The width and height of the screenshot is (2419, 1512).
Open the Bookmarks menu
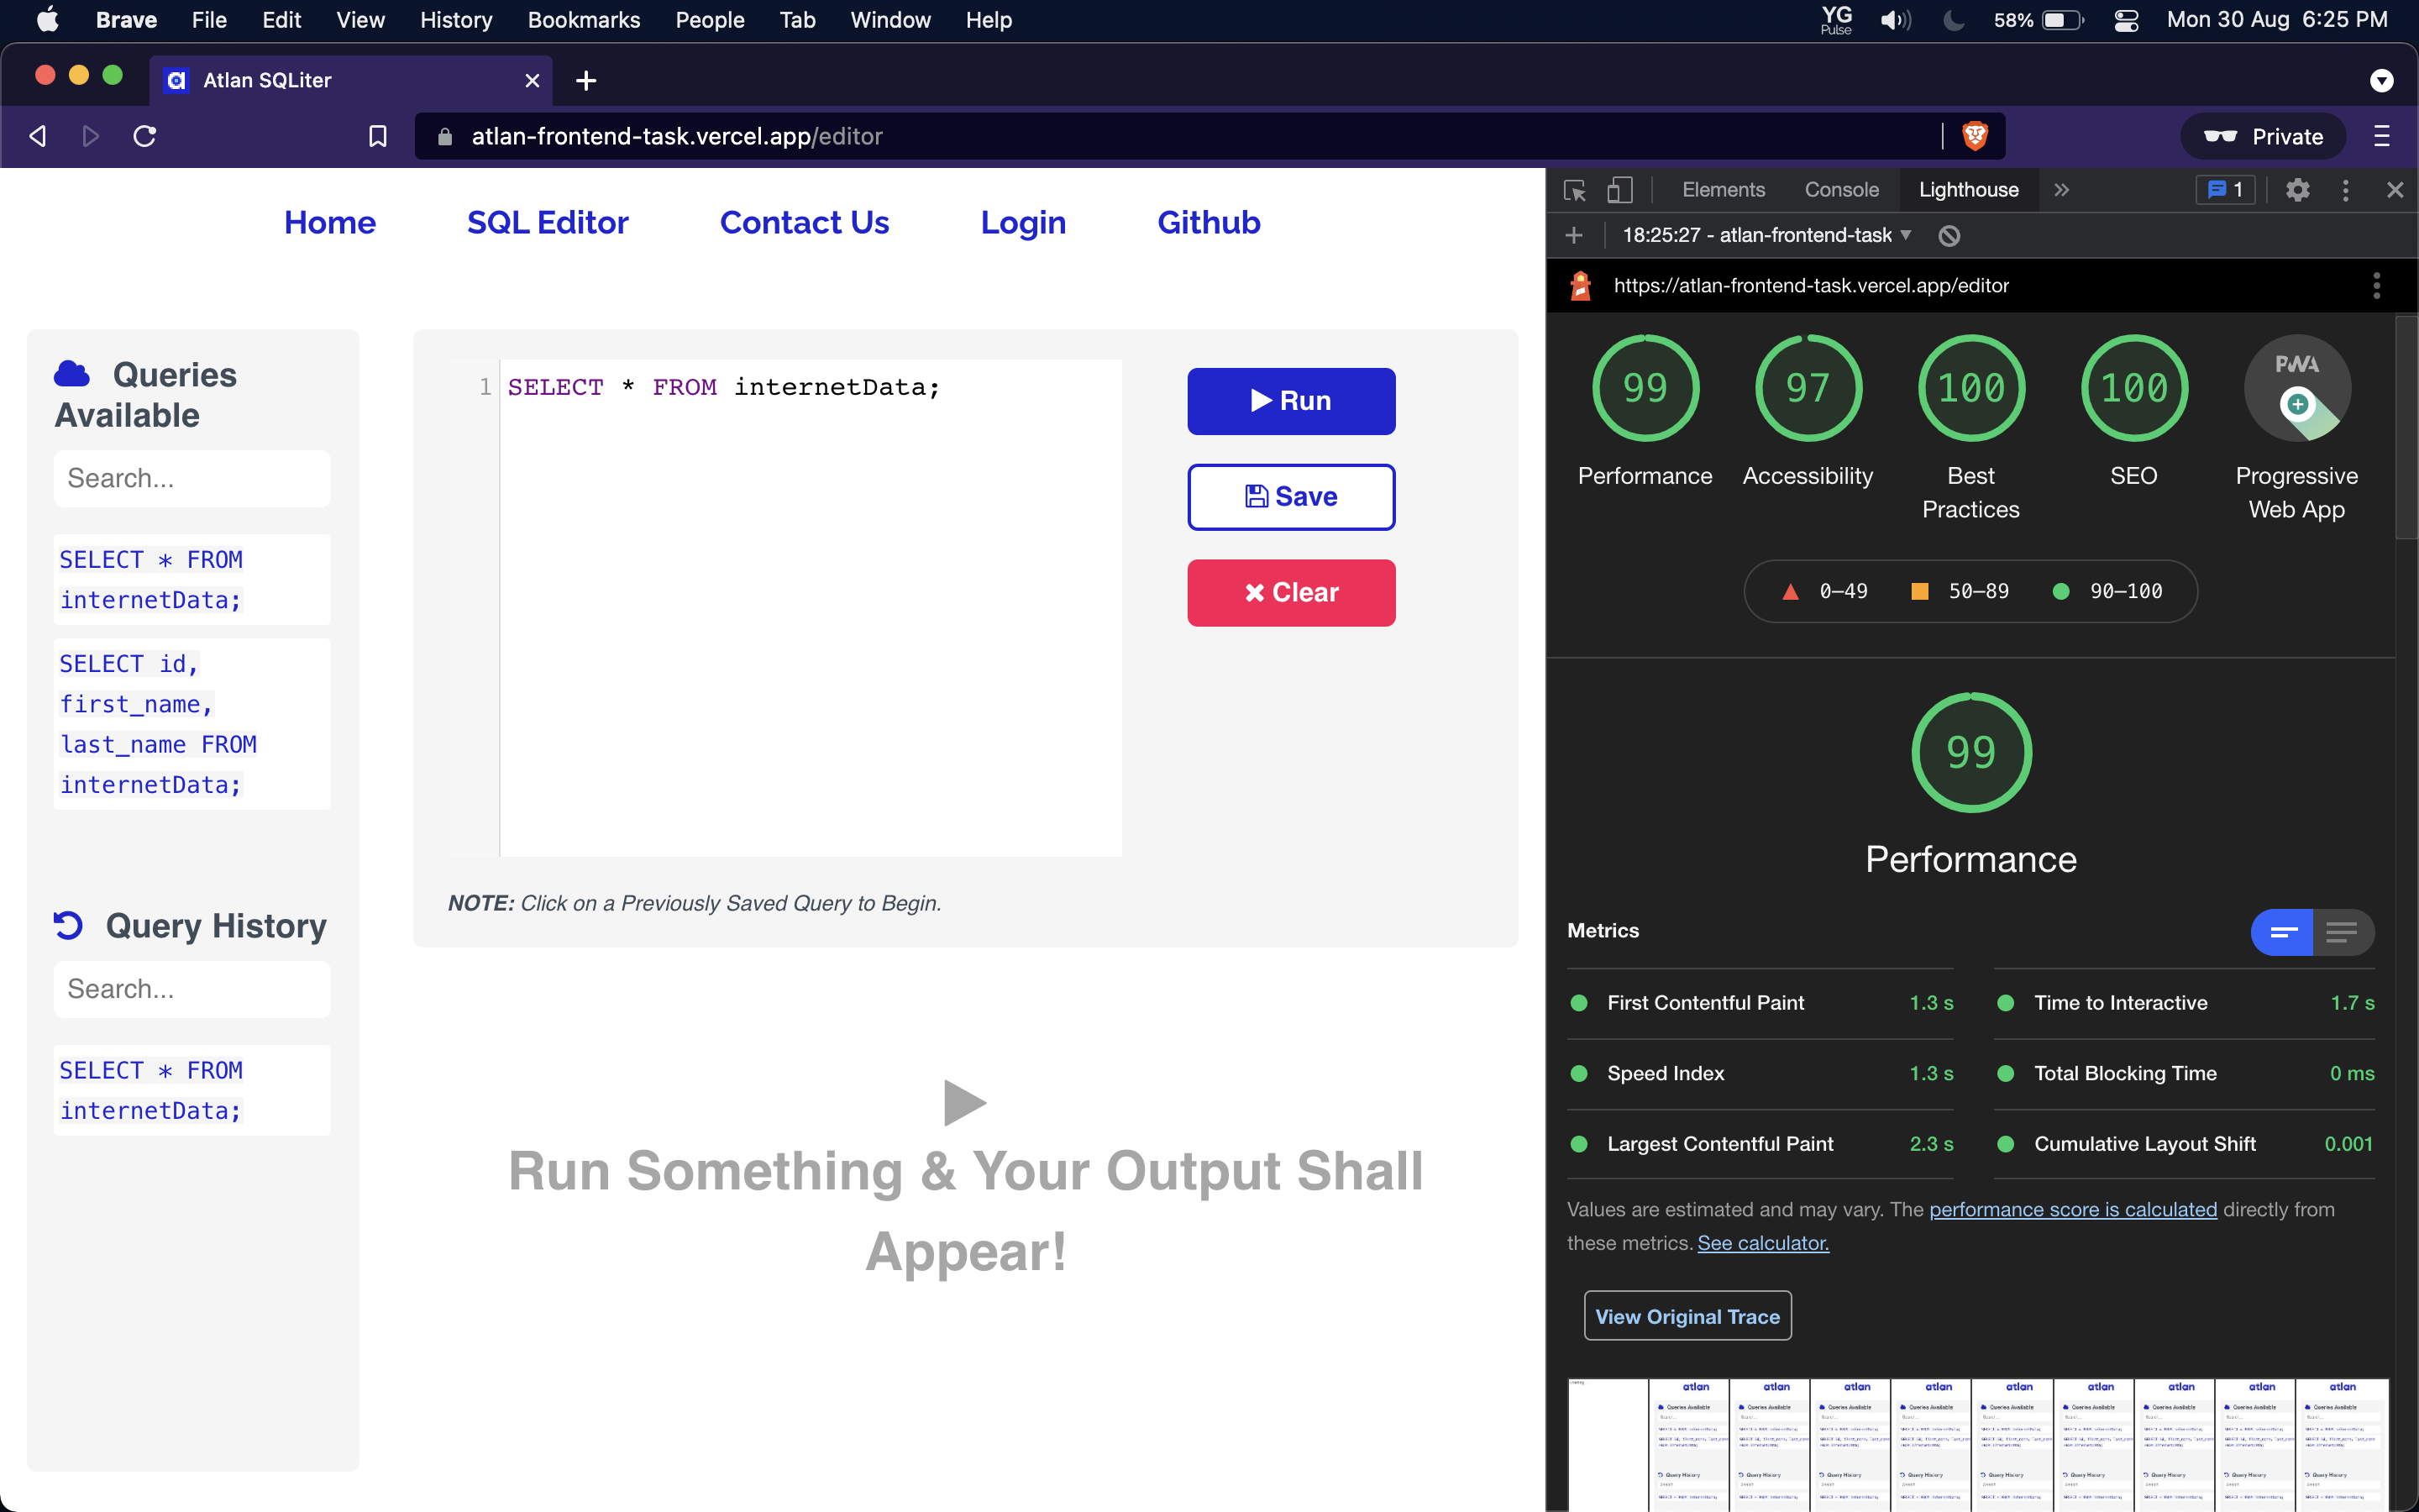[584, 20]
